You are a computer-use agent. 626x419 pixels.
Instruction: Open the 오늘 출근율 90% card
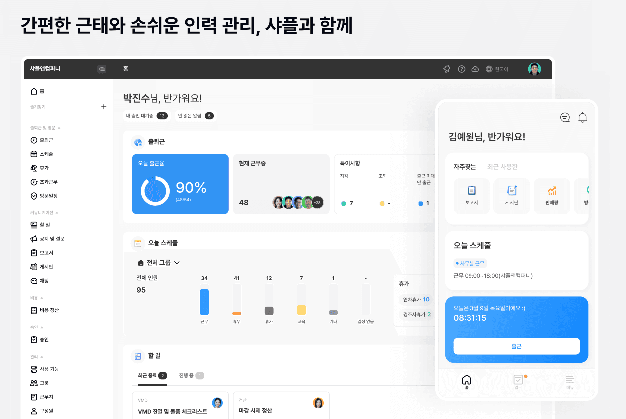click(180, 184)
